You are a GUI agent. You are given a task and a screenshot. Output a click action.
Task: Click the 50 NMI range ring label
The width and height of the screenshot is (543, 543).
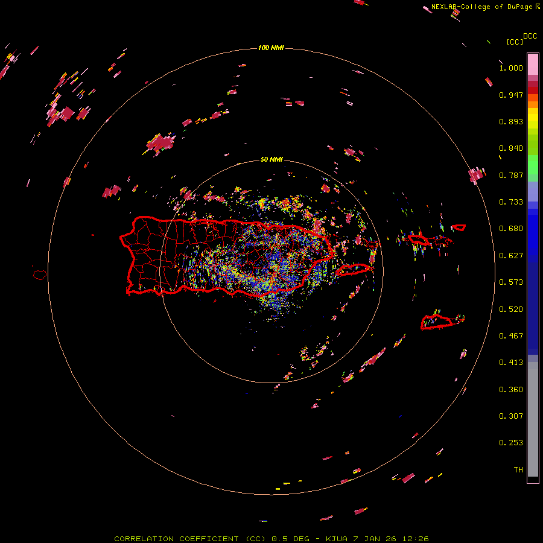click(271, 159)
